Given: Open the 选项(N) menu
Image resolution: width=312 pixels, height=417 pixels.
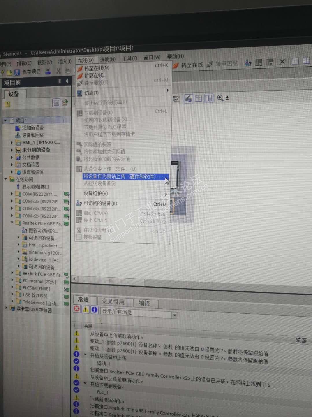Looking at the screenshot, I should pyautogui.click(x=108, y=59).
